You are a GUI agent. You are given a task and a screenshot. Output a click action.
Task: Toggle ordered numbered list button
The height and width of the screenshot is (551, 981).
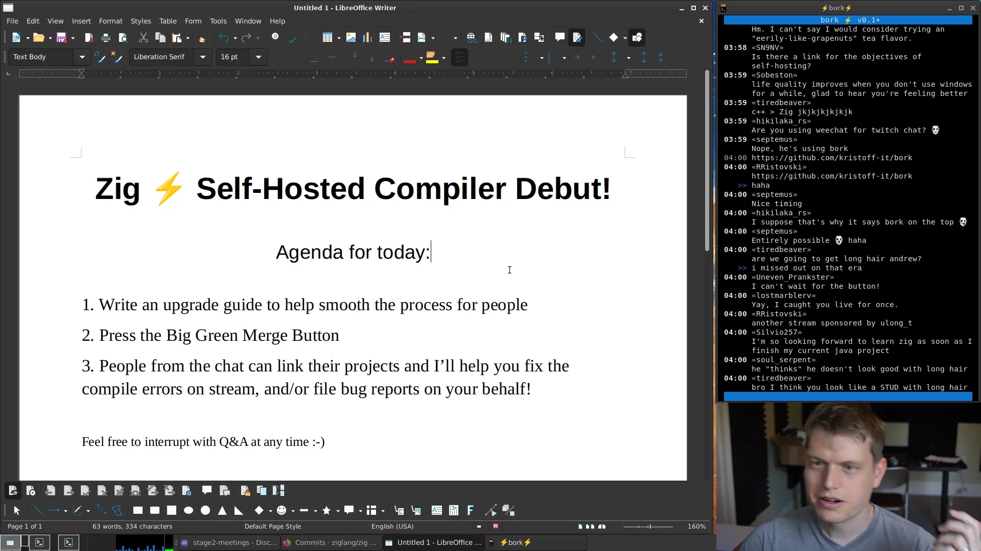[549, 57]
